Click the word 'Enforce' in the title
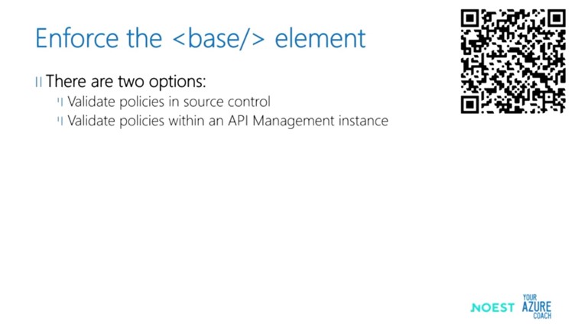Viewport: 575px width, 324px height. point(77,37)
